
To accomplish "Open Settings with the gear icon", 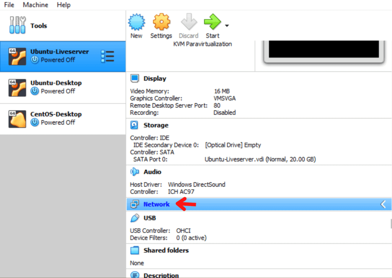I will 161,22.
